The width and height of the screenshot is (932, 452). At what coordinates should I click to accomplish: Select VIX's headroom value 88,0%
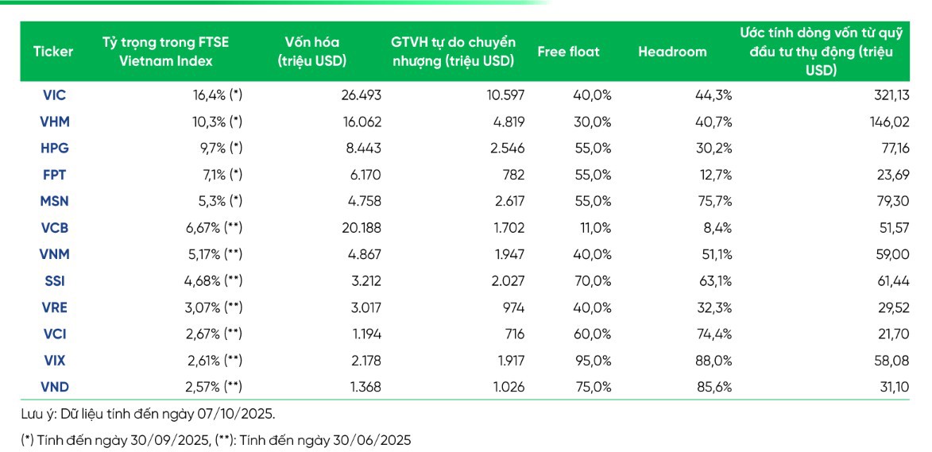pyautogui.click(x=714, y=361)
